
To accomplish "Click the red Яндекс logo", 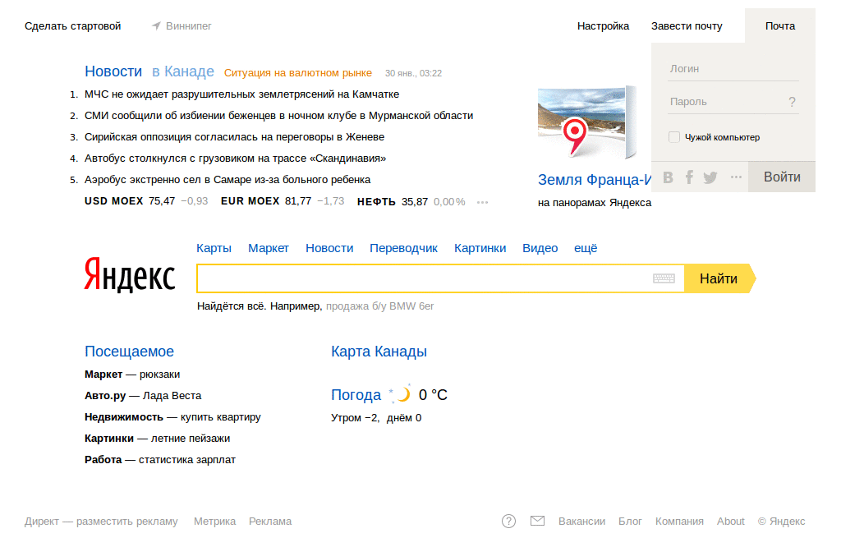I will (x=130, y=274).
